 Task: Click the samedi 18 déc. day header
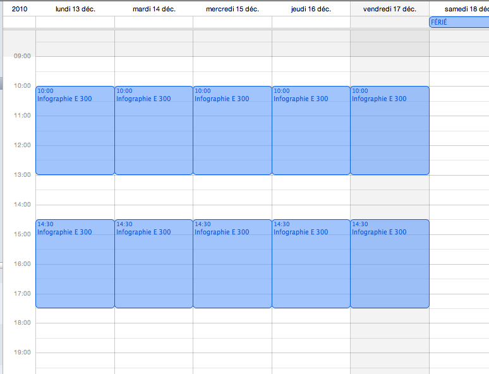pyautogui.click(x=466, y=9)
